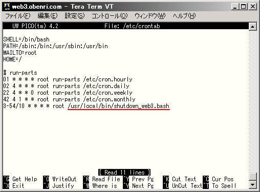
Task: Click the '[ Read 11 lines ]' status message
Action: 124,173
